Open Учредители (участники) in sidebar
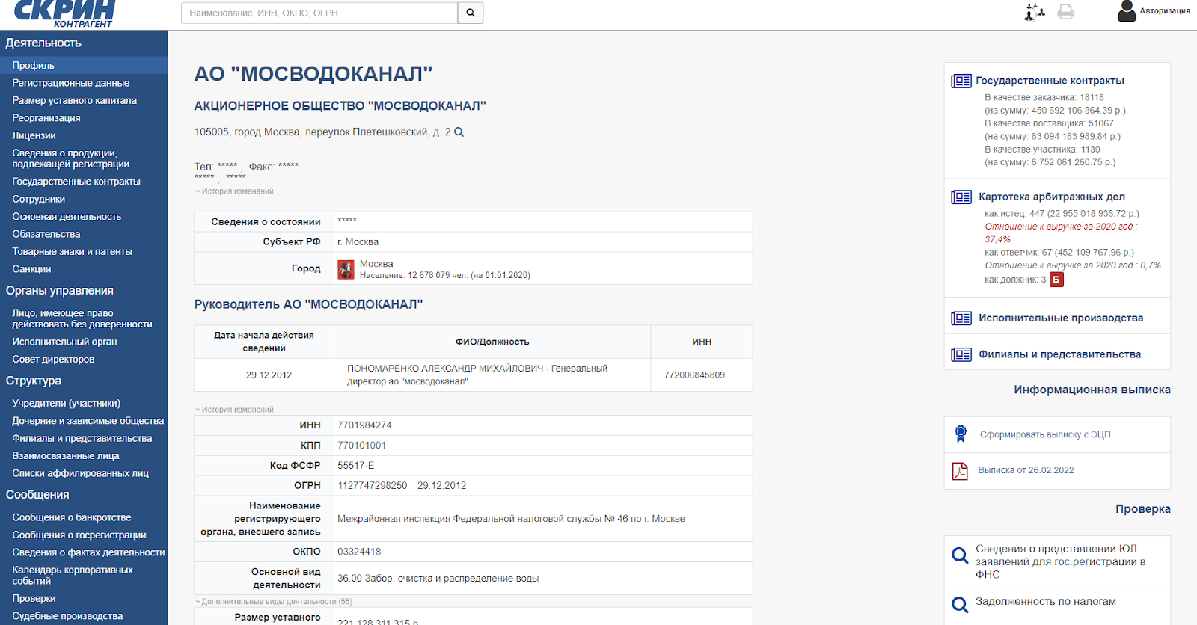This screenshot has height=625, width=1197. pyautogui.click(x=66, y=403)
